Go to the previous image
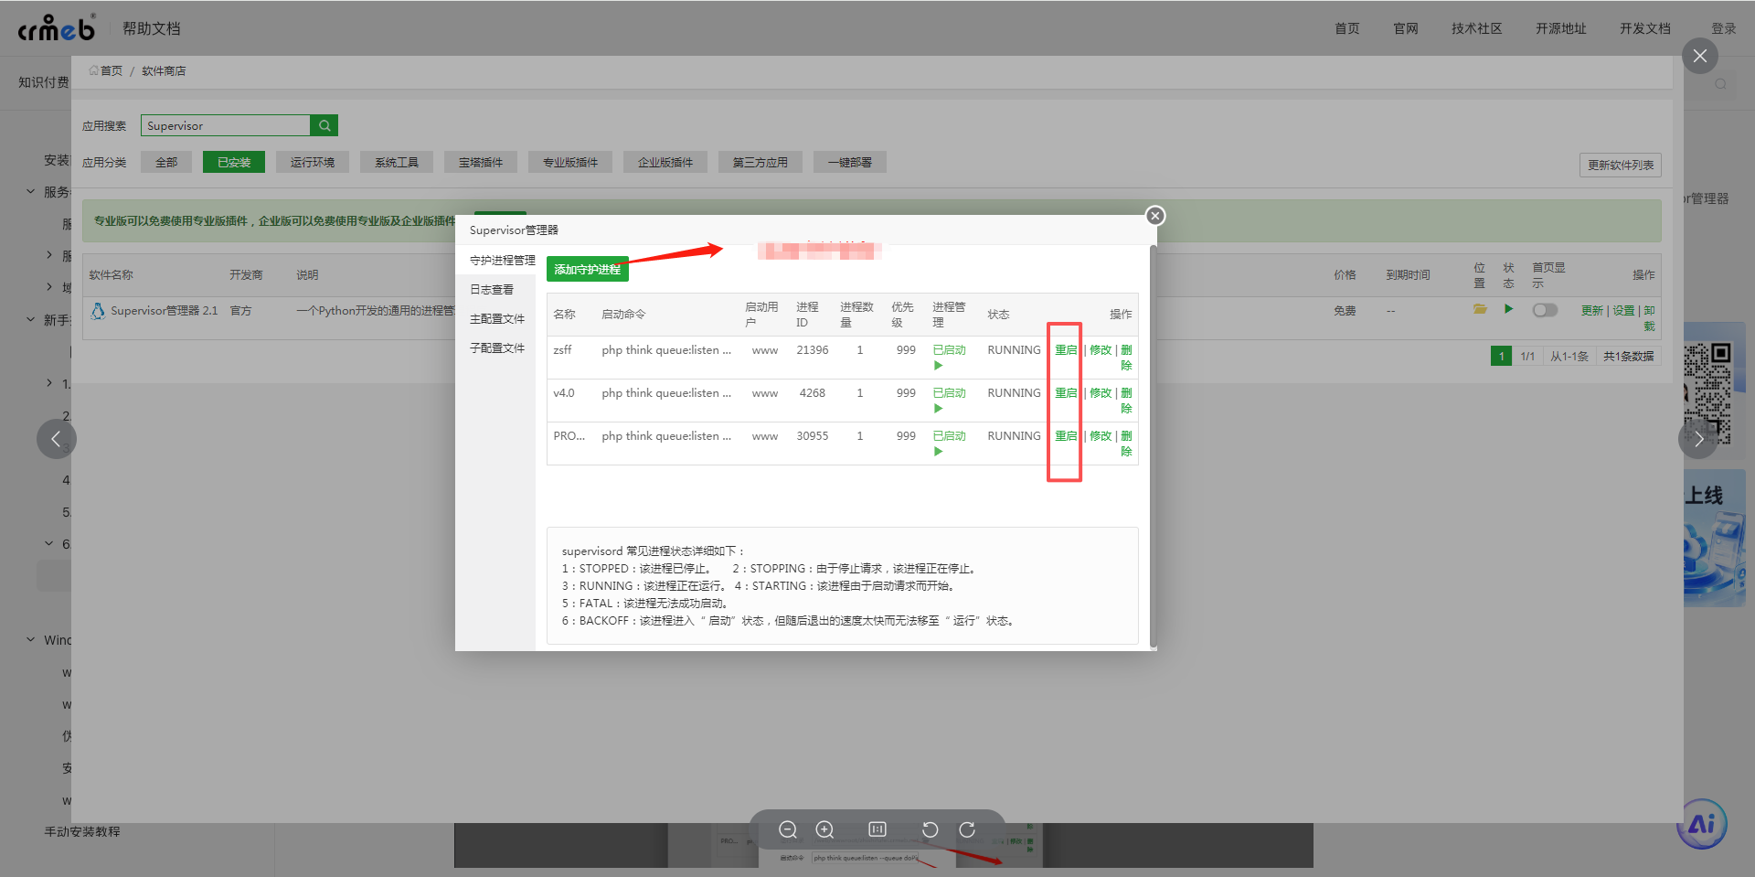1755x877 pixels. pos(56,439)
